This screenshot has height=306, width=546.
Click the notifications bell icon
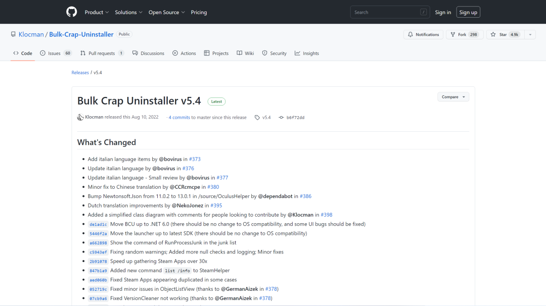click(411, 34)
